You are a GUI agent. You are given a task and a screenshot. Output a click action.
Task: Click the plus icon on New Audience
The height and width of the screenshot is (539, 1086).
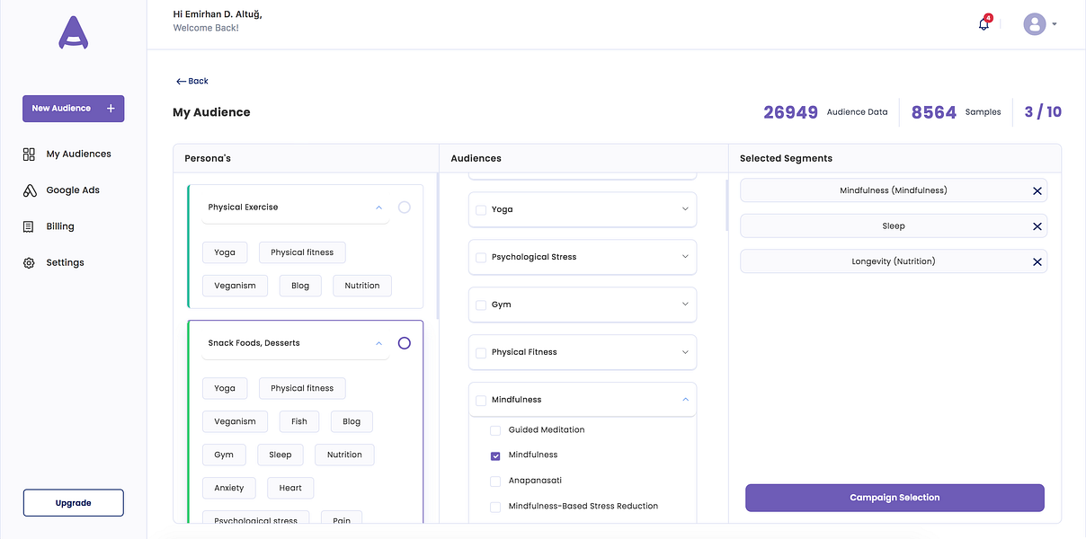[x=111, y=109]
